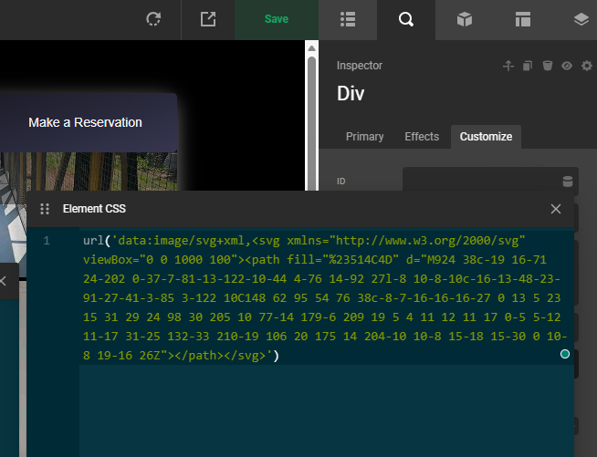
Task: Click the green Save button
Action: (276, 19)
